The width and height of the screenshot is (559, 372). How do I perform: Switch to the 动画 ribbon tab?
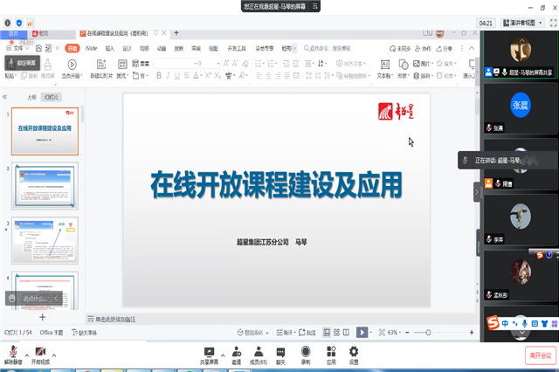[161, 48]
